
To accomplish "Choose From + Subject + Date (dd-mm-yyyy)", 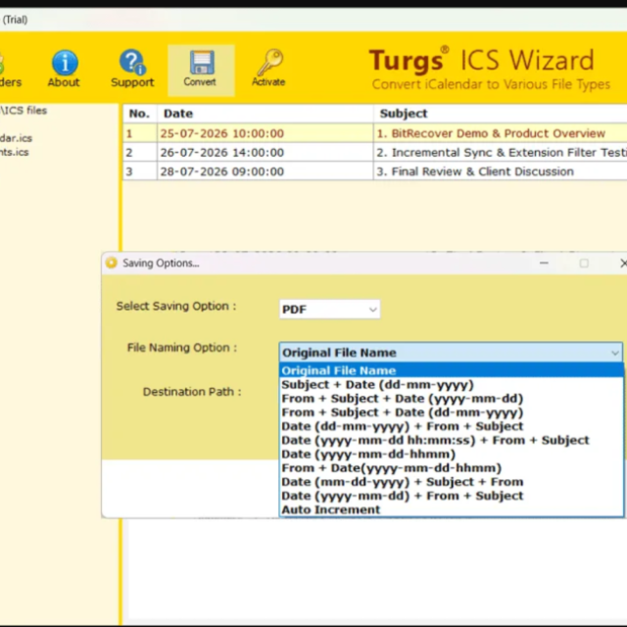I will click(452, 411).
